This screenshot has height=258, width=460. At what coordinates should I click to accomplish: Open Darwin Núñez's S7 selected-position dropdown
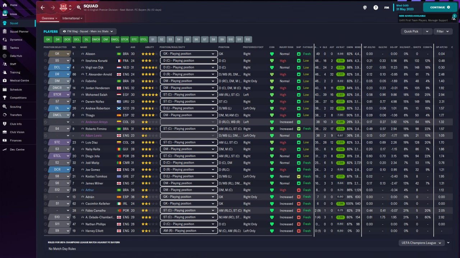59,101
